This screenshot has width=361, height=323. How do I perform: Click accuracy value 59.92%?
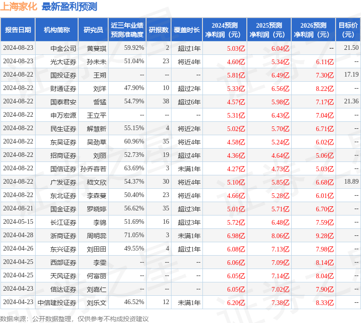(134, 48)
